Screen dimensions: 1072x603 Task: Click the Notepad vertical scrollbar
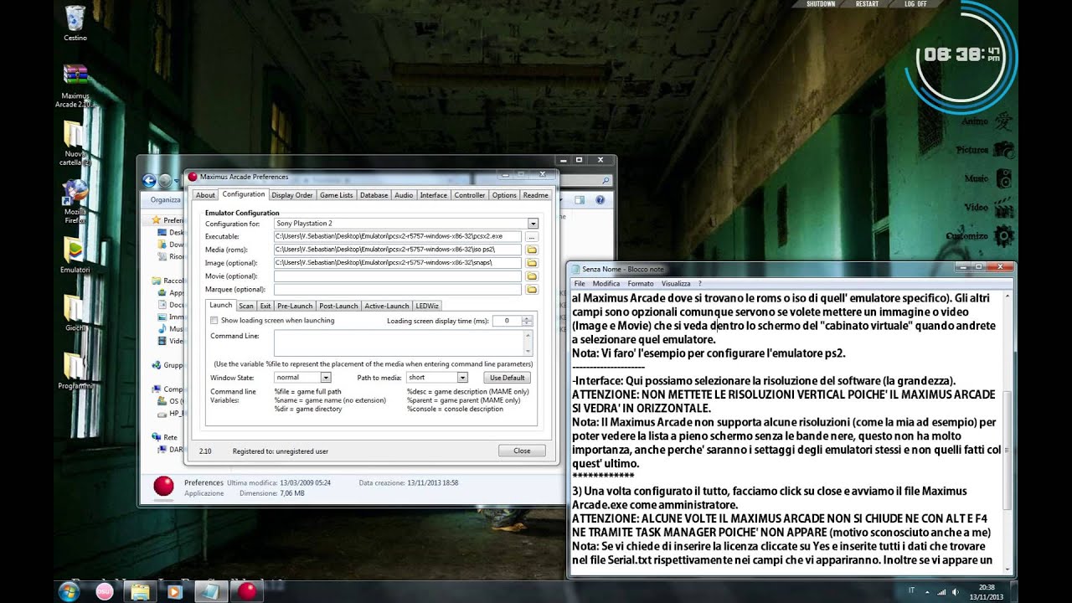click(1008, 432)
